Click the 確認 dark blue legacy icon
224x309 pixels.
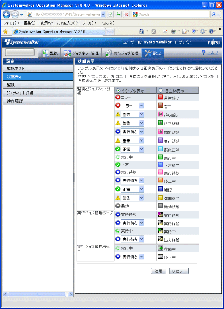pyautogui.click(x=160, y=189)
